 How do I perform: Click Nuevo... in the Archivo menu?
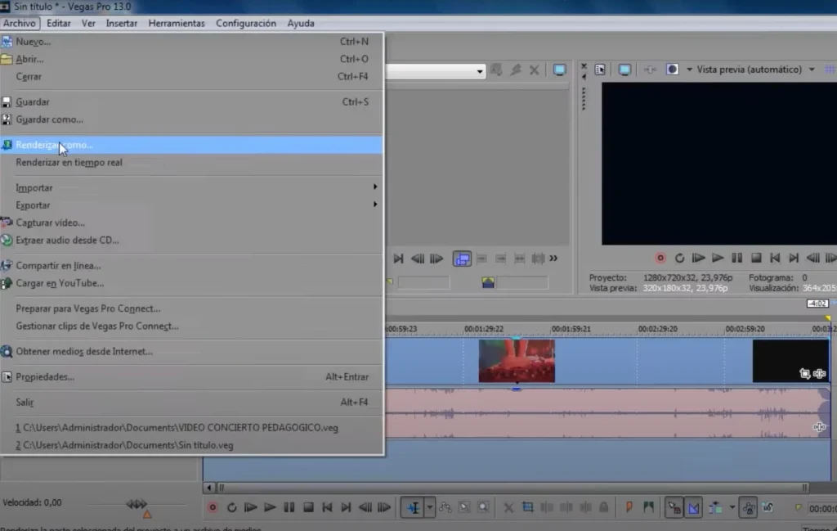[x=191, y=42]
